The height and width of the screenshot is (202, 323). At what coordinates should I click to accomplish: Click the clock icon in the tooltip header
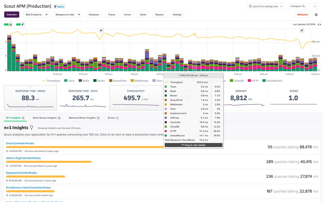(180, 75)
